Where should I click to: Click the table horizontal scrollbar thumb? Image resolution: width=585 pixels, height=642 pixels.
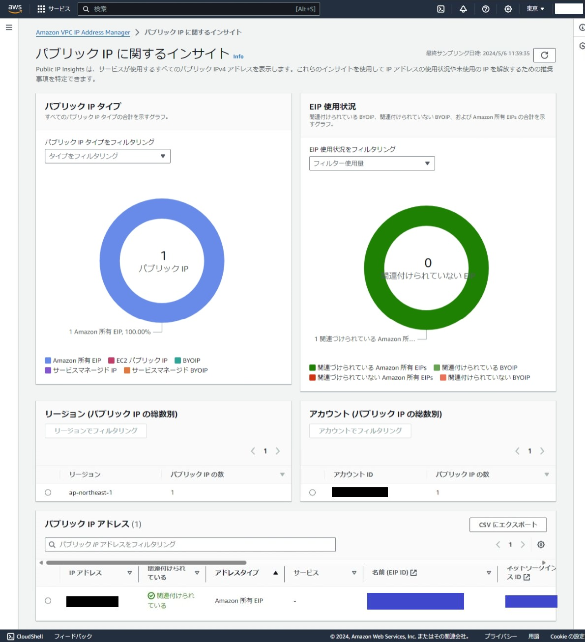(x=146, y=563)
